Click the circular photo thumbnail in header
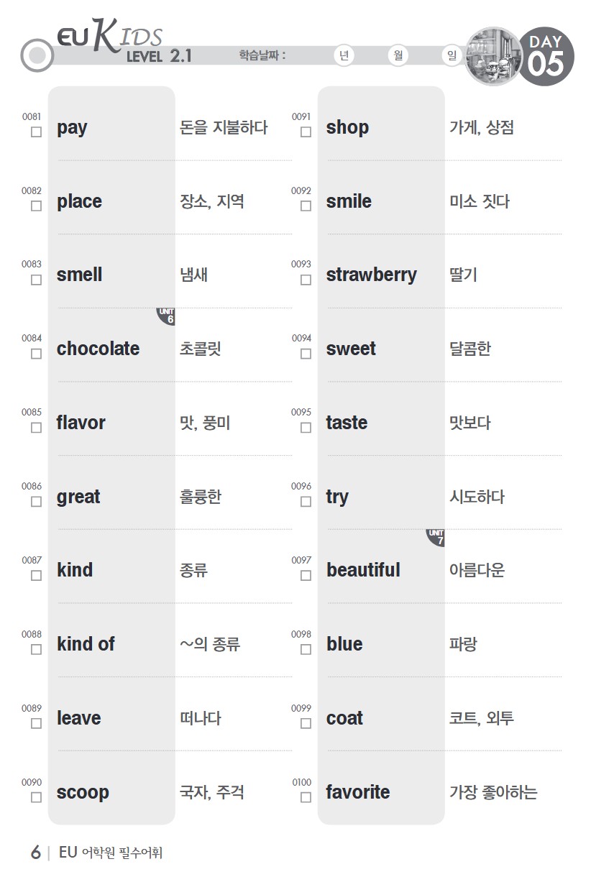Image resolution: width=614 pixels, height=877 pixels. tap(493, 56)
